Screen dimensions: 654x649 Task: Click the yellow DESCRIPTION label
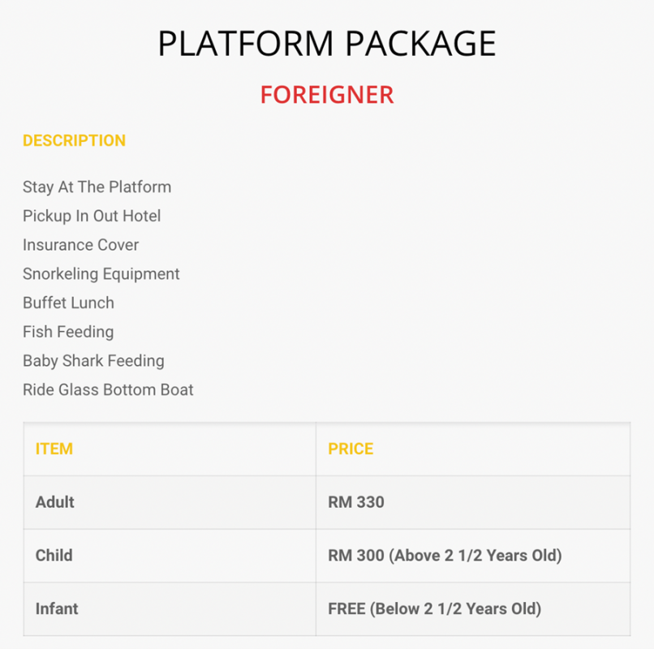(74, 140)
